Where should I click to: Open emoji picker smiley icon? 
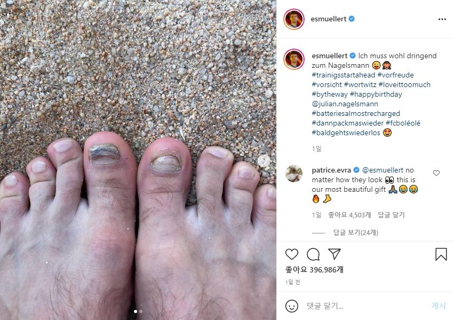pos(292,306)
